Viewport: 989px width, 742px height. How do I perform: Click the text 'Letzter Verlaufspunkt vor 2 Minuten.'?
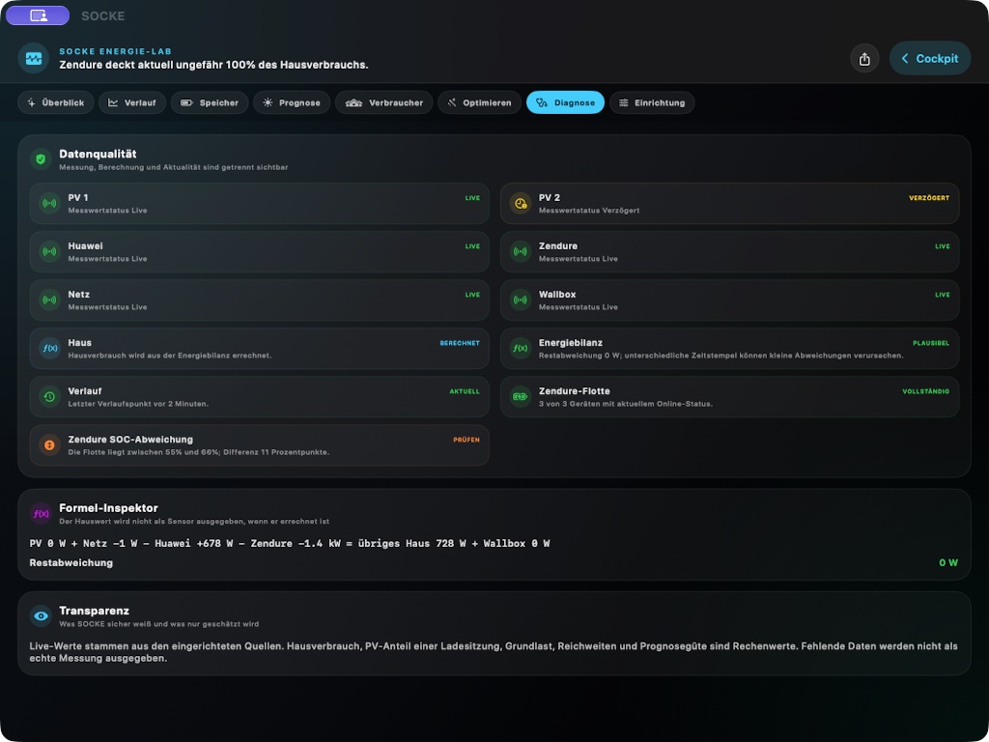[x=138, y=404]
